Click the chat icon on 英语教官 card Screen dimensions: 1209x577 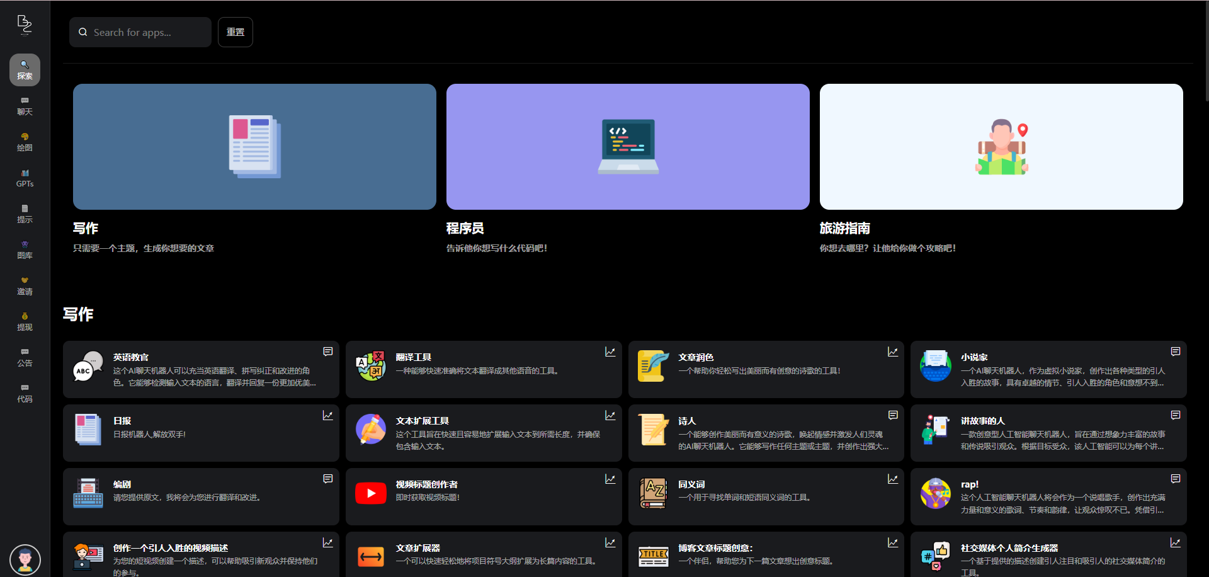327,351
